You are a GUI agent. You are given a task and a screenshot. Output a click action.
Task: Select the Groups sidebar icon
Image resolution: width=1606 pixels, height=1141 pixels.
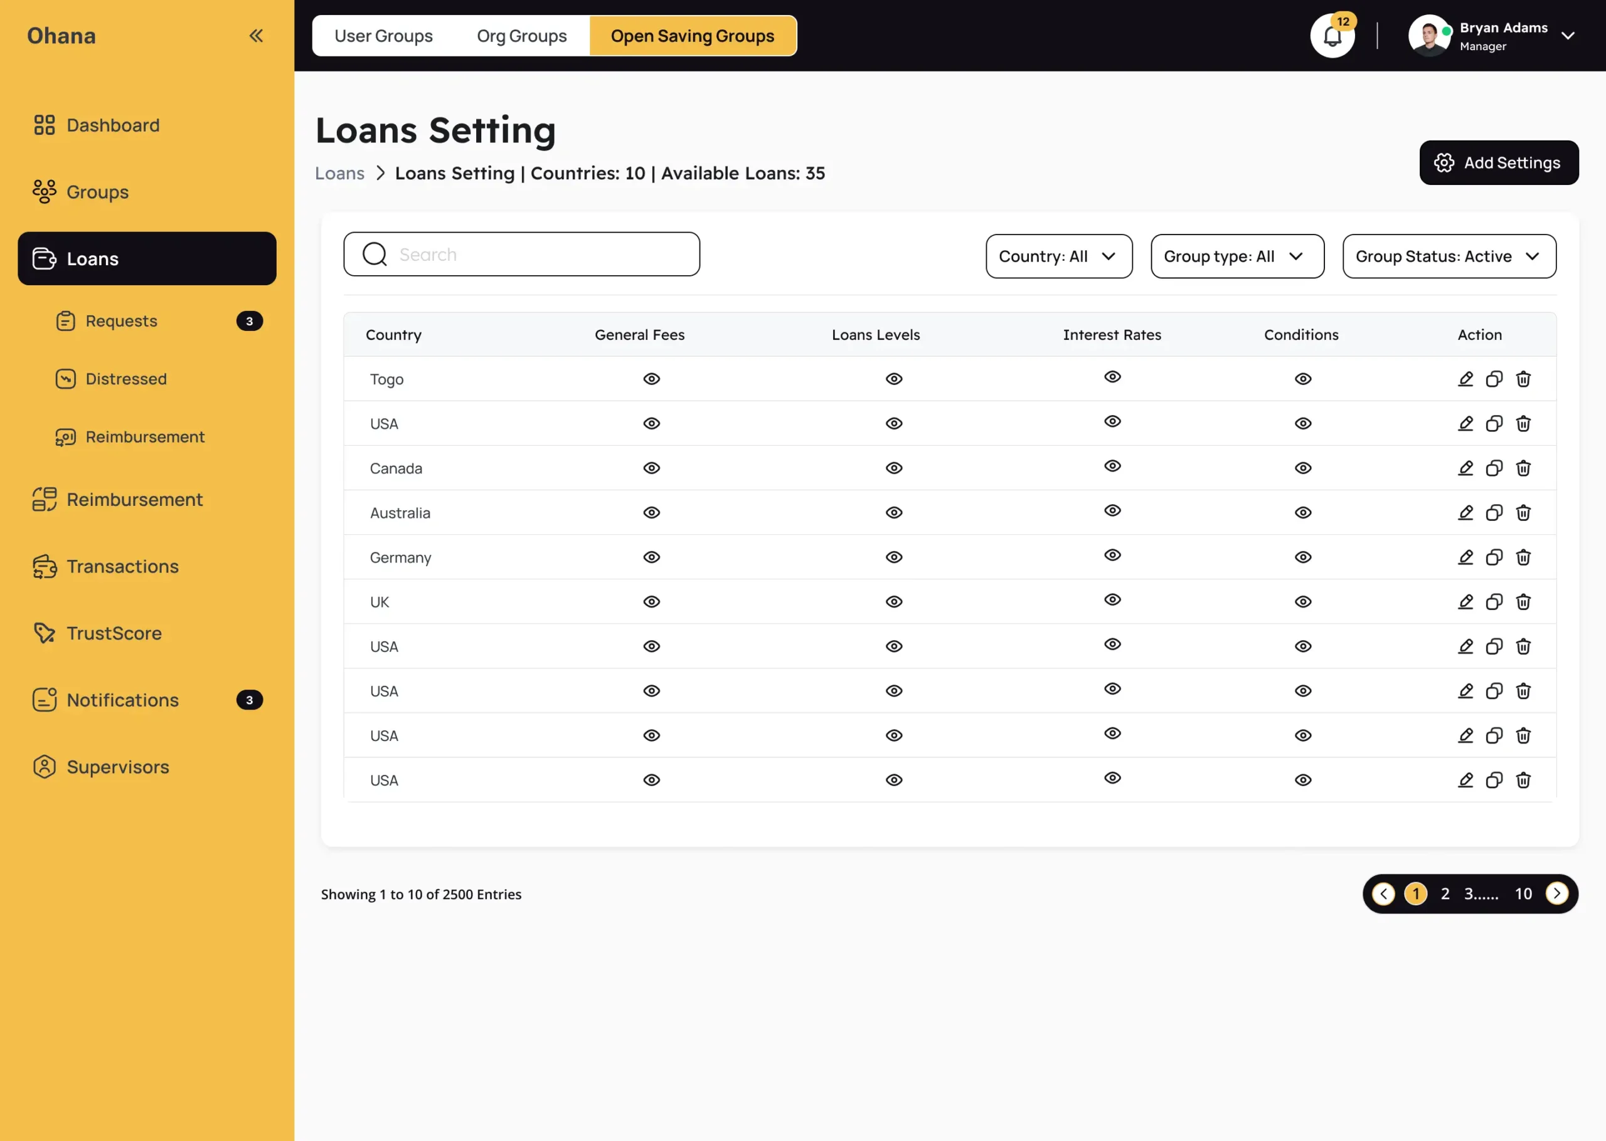(x=45, y=191)
